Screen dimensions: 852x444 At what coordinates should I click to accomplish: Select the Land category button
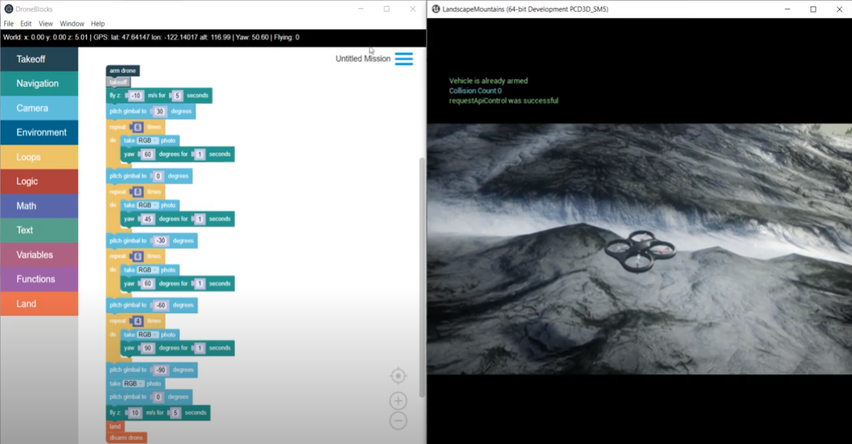pos(38,304)
